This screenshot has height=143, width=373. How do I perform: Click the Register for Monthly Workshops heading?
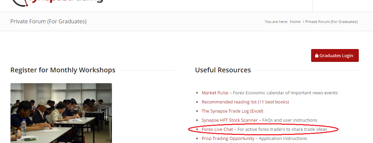(x=63, y=70)
